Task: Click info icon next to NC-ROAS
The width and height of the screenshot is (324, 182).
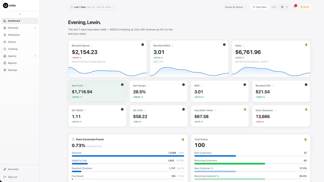Action: (85, 110)
